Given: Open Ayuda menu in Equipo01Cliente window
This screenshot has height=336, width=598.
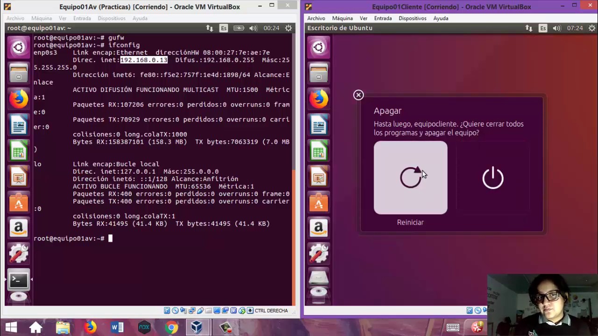Looking at the screenshot, I should (441, 18).
